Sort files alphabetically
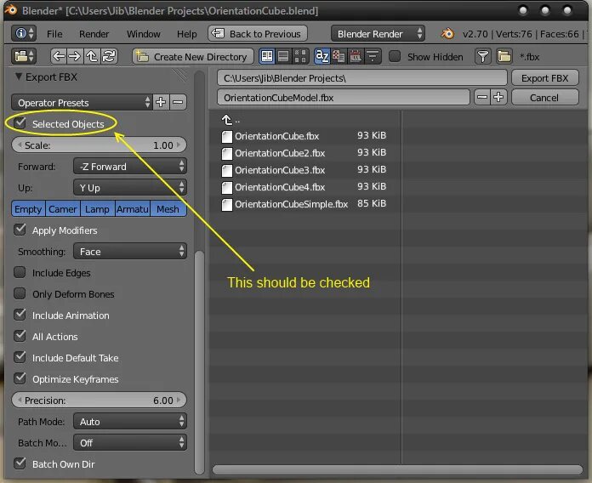The width and height of the screenshot is (592, 483). pos(322,57)
